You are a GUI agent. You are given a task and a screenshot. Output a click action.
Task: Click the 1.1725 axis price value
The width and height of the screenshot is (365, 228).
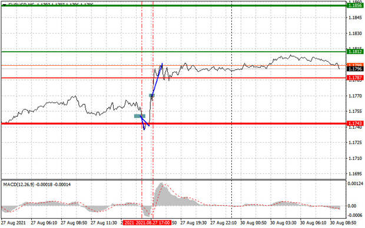coord(355,142)
